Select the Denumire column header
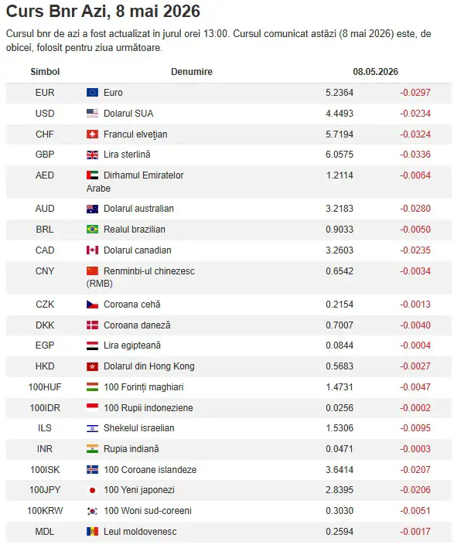Viewport: 454px width, 548px height. pyautogui.click(x=192, y=72)
